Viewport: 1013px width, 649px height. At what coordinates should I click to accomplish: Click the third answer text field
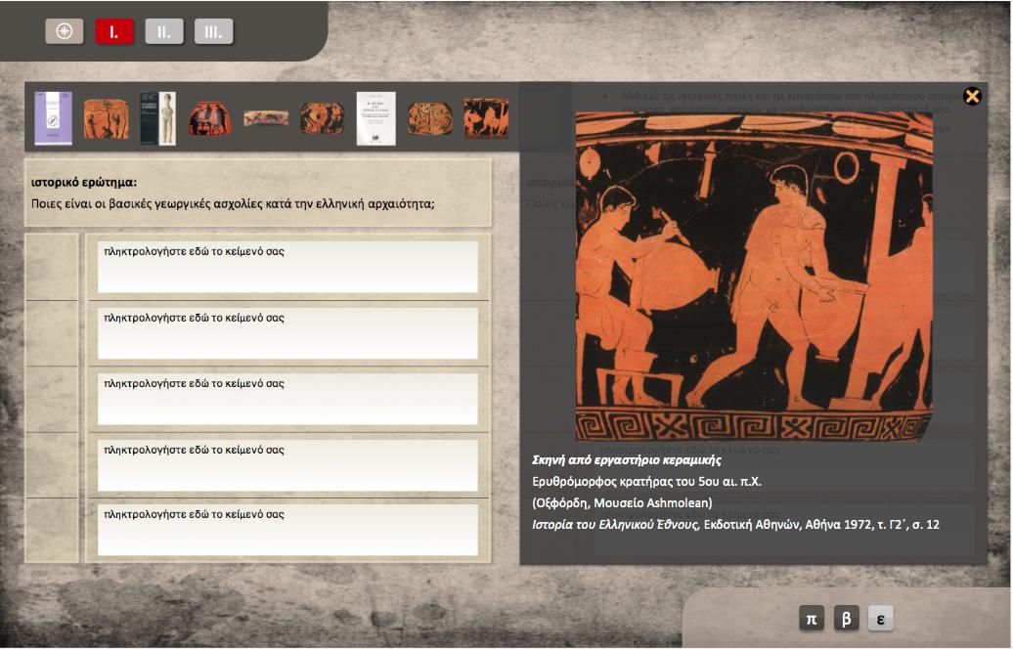coord(287,399)
